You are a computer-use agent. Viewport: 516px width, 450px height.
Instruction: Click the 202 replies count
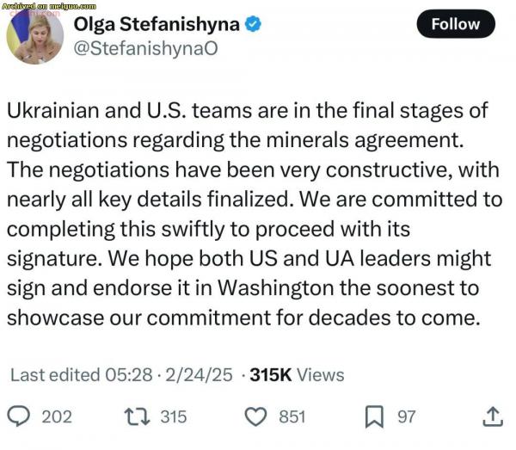(x=57, y=416)
